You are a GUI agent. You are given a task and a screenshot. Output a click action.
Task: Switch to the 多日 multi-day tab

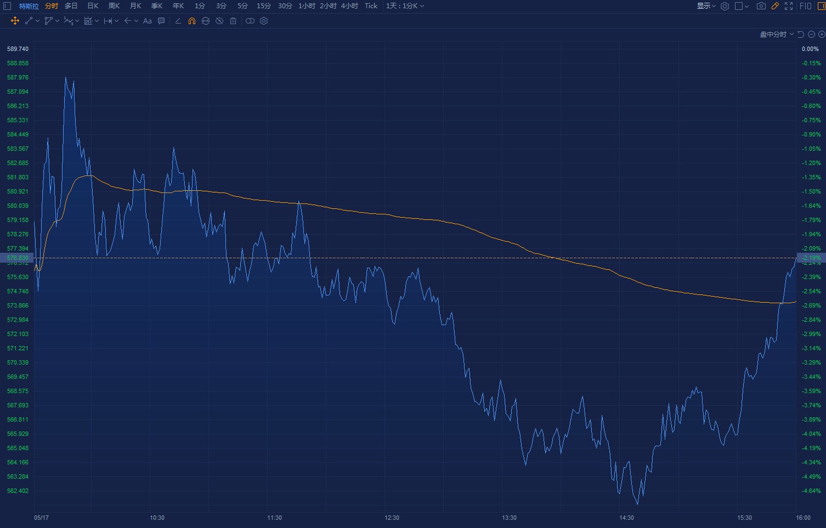[71, 6]
